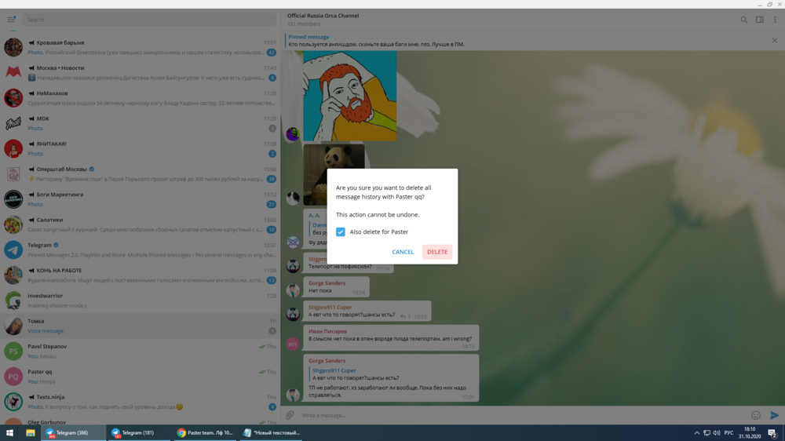Click the MDK logo avatar
Viewport: 785px width, 441px height.
pos(13,123)
